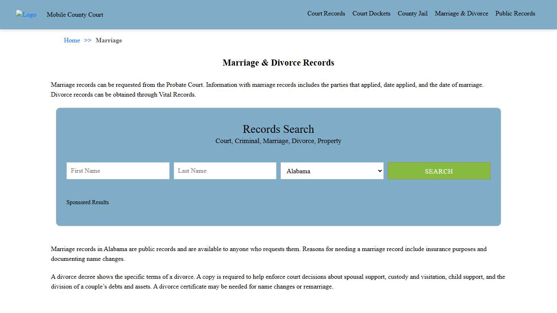Open the Court Records page
This screenshot has height=313, width=557.
point(326,13)
